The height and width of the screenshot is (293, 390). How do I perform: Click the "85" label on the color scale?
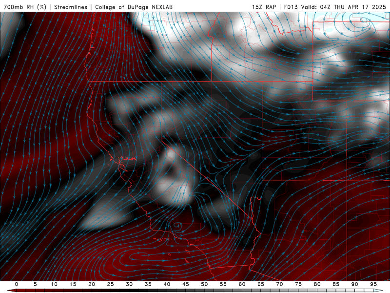pyautogui.click(x=336, y=284)
